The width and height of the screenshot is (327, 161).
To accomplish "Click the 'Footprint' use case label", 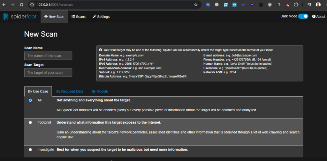I will pos(44,122).
